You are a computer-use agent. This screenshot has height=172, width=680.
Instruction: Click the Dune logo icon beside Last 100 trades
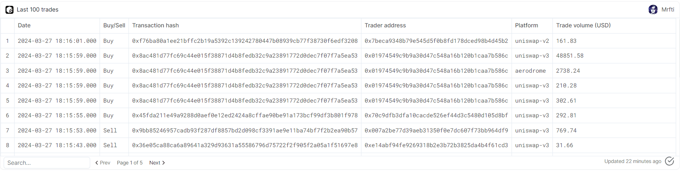click(x=9, y=10)
